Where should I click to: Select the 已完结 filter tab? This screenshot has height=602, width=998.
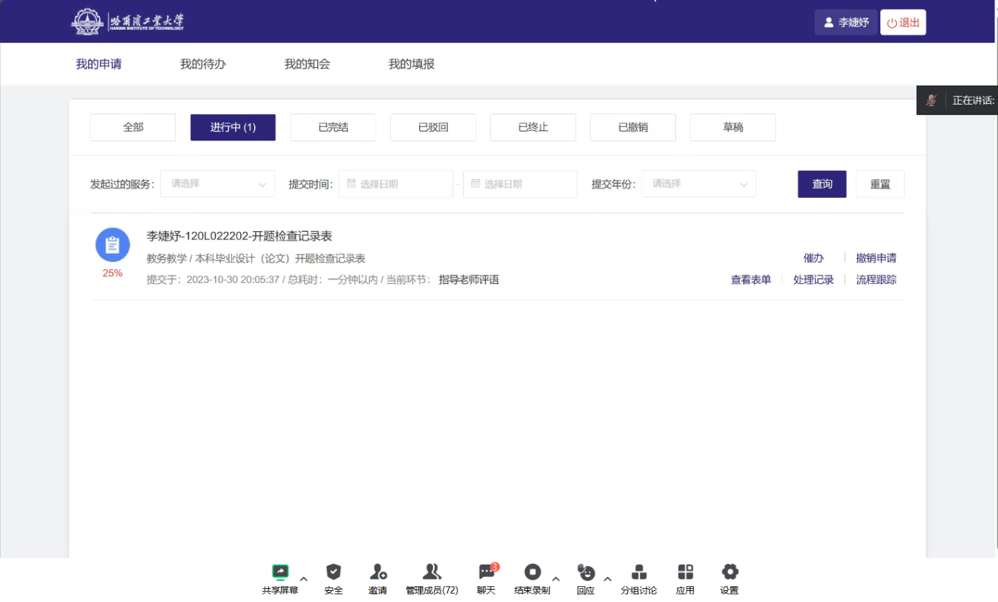point(333,127)
